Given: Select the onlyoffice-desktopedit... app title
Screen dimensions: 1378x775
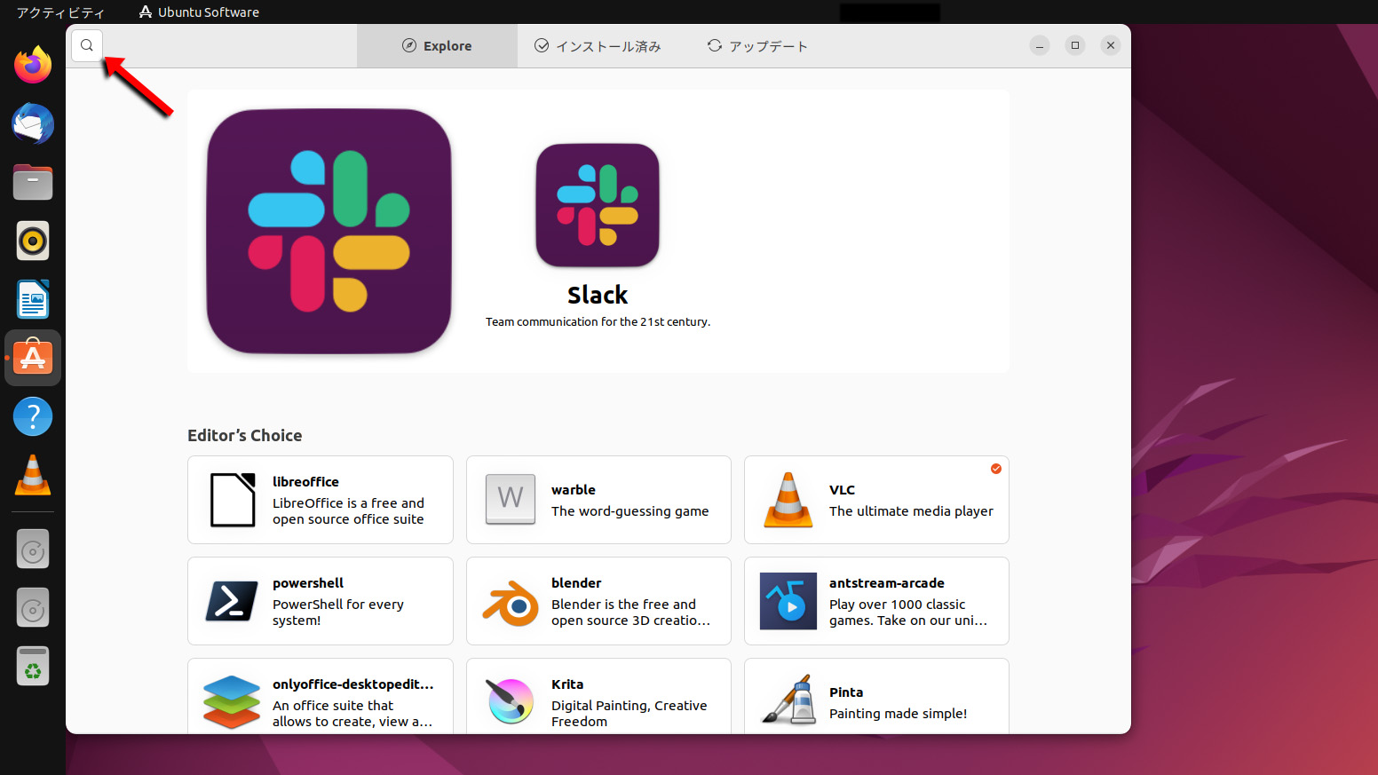Looking at the screenshot, I should pyautogui.click(x=353, y=684).
